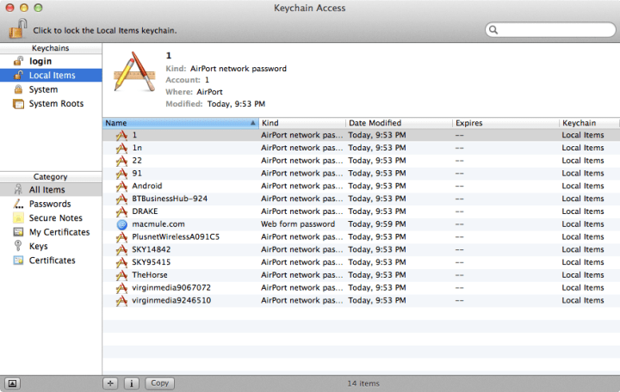Viewport: 620px width, 392px height.
Task: Click the My Certificates icon
Action: point(18,232)
